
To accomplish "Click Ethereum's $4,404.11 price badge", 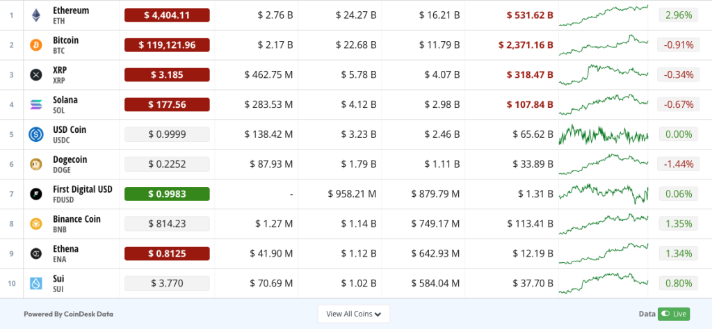I will point(167,15).
